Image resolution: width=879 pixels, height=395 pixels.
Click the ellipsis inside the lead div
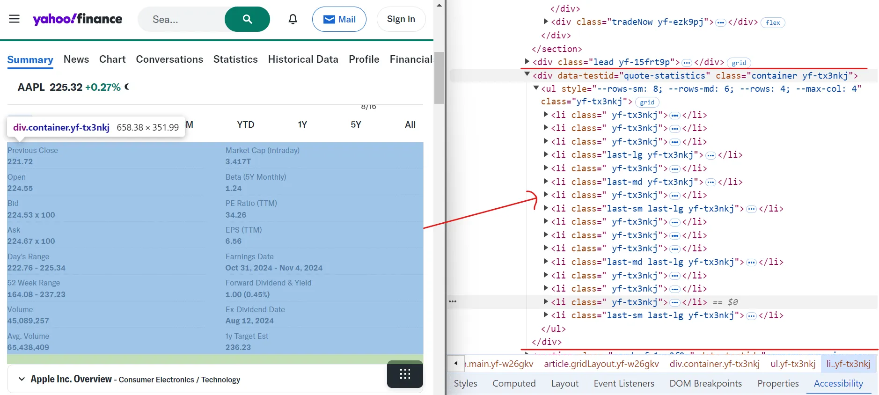tap(687, 63)
